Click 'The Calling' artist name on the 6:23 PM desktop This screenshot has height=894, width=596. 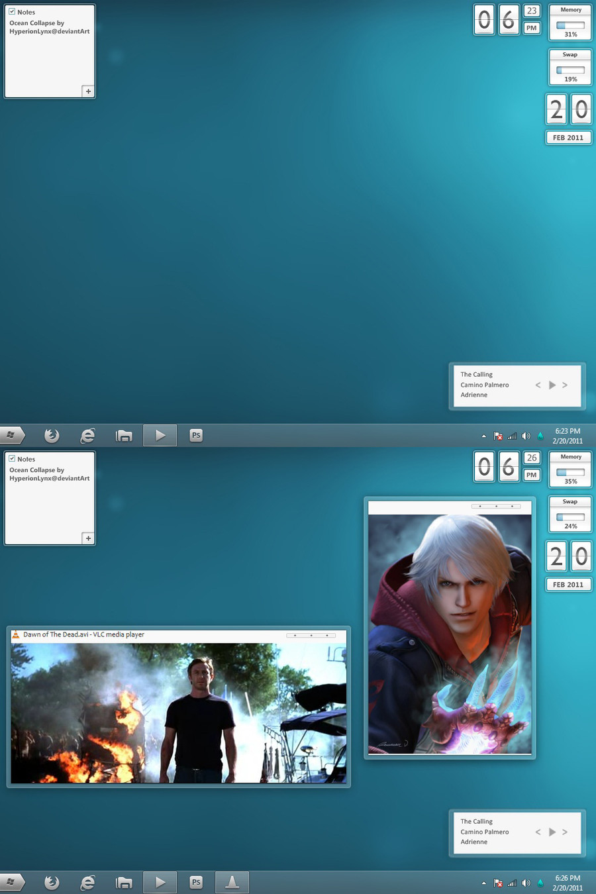point(477,374)
